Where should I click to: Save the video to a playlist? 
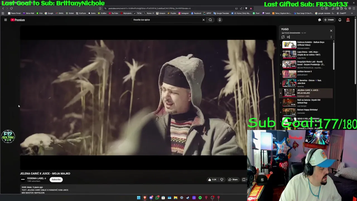pyautogui.click(x=244, y=180)
